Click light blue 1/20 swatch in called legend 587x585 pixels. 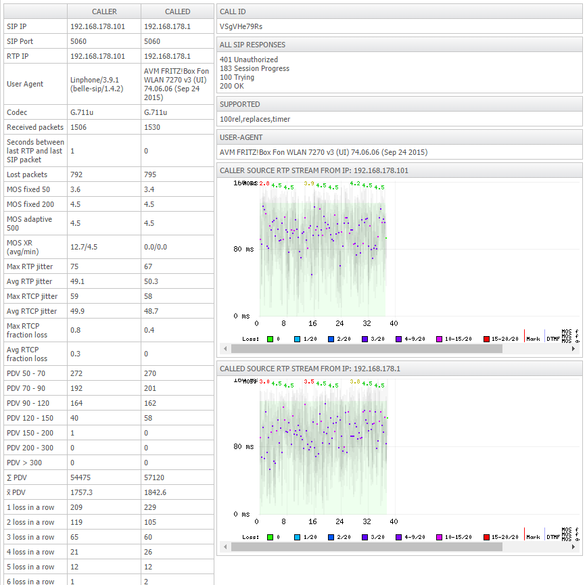click(x=298, y=537)
